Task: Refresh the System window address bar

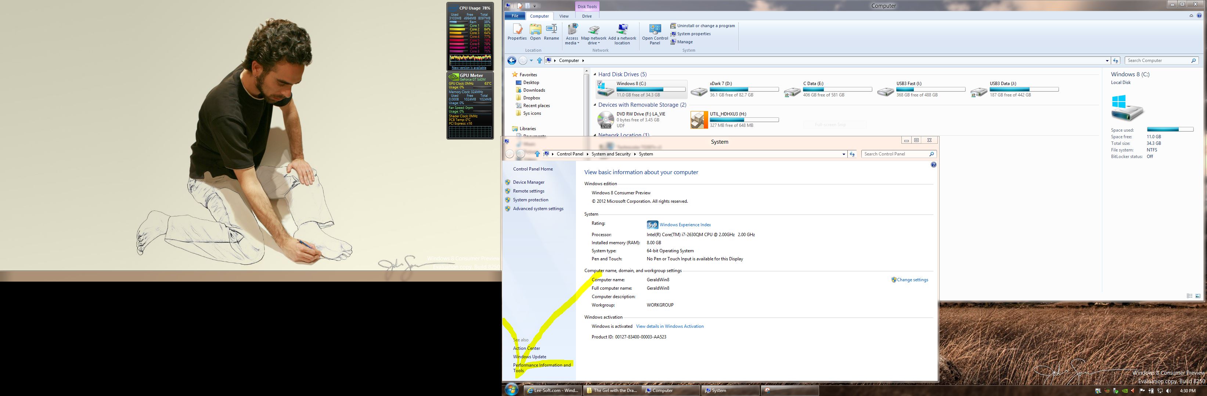Action: click(x=852, y=154)
